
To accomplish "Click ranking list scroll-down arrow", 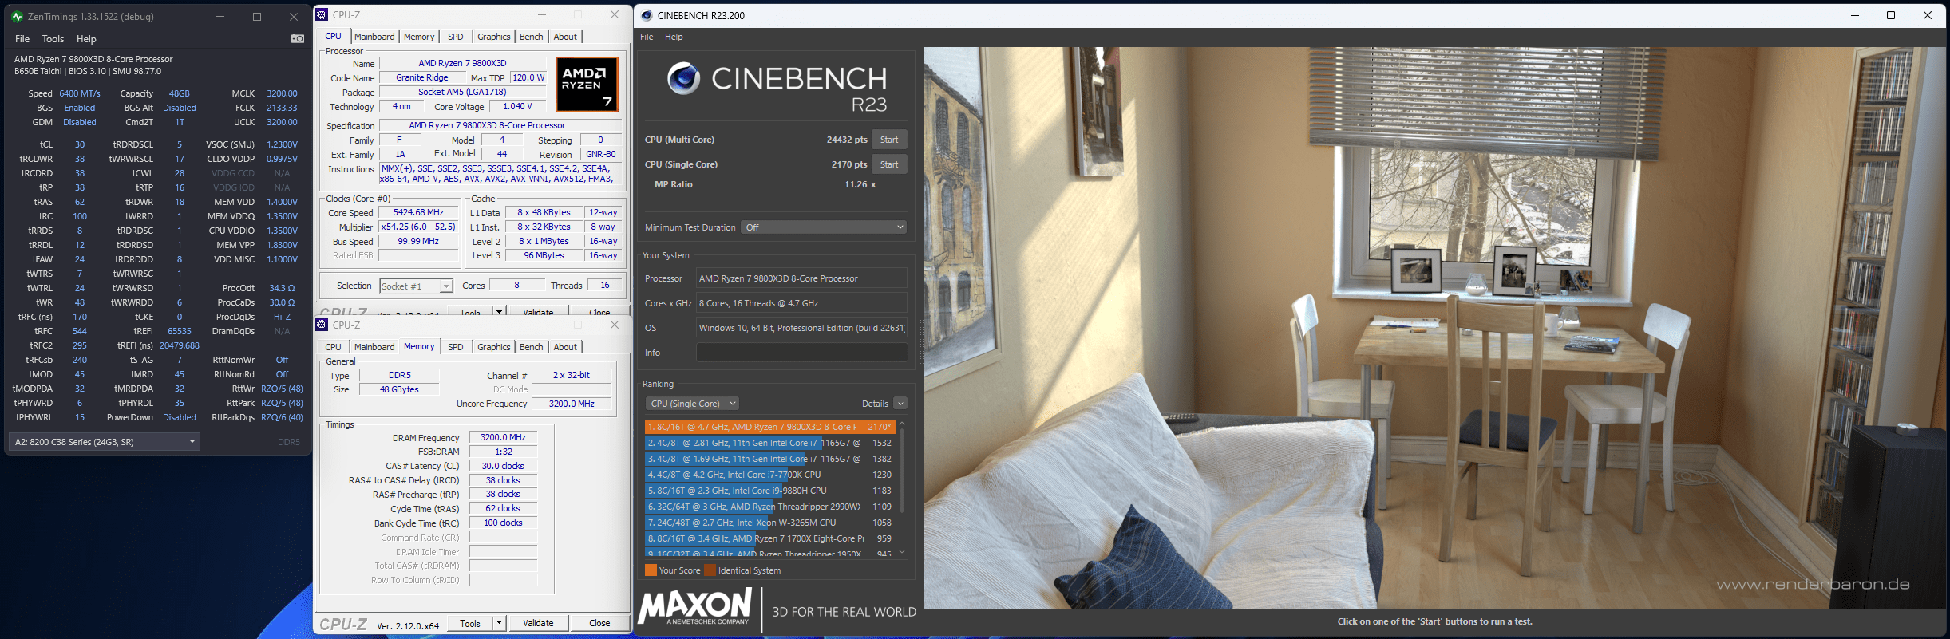I will coord(902,552).
